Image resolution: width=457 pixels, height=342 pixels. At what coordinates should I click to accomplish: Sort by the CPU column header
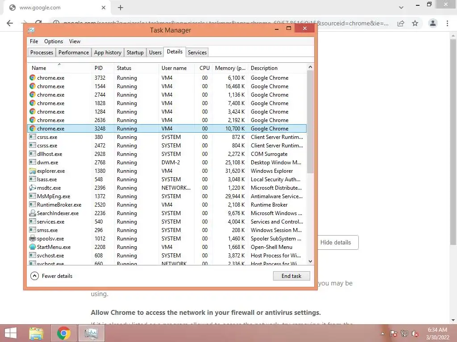pos(203,68)
